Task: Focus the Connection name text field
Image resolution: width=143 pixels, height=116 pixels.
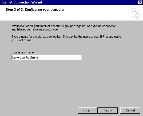Action: 47,57
